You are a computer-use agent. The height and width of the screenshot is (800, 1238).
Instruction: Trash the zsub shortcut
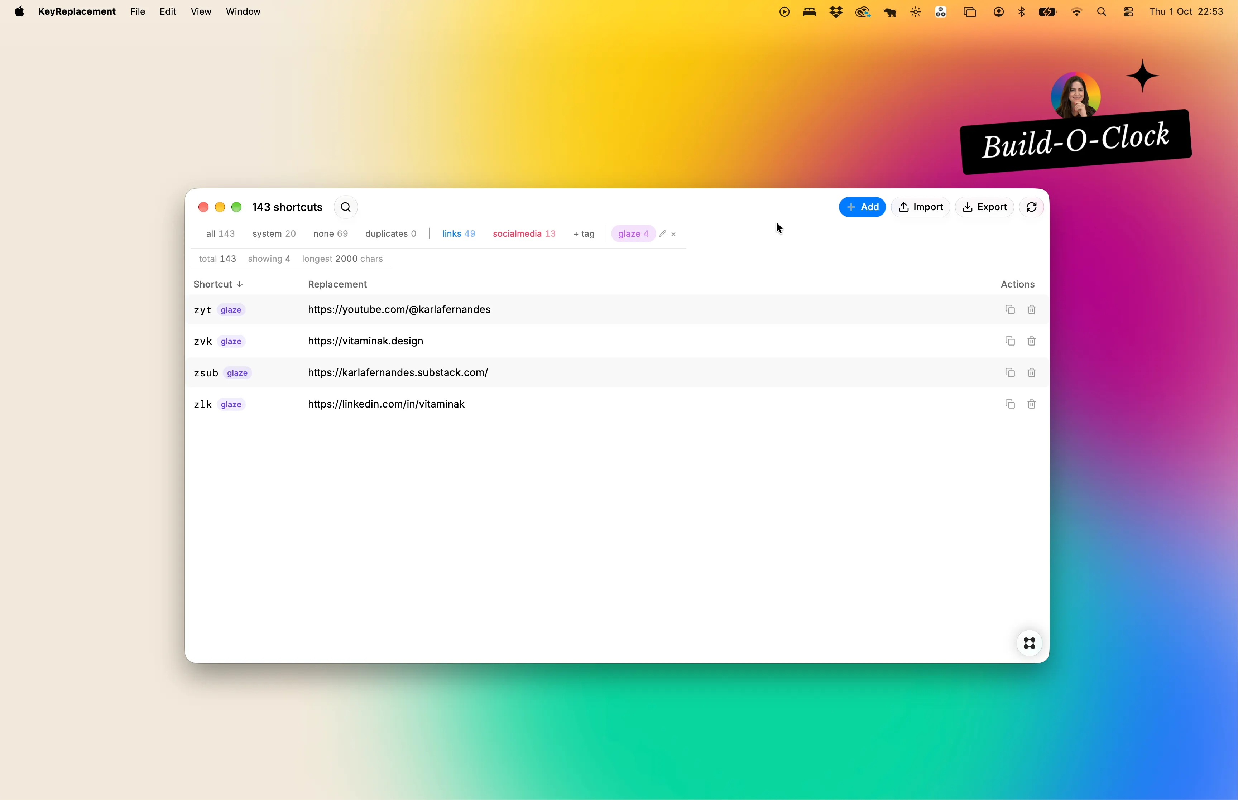1032,372
